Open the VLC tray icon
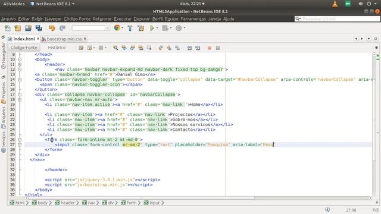Screen dimensions: 381x214 point(335,4)
